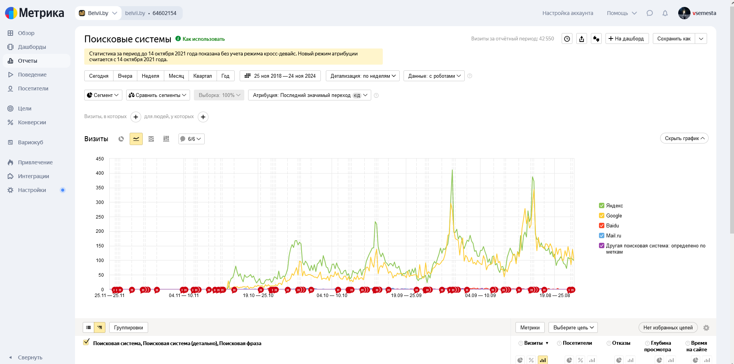Image resolution: width=734 pixels, height=364 pixels.
Task: Open the vsemesta user avatar
Action: coord(684,13)
